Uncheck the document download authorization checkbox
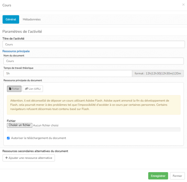Screen dimensions: 187x182 [x=8, y=138]
